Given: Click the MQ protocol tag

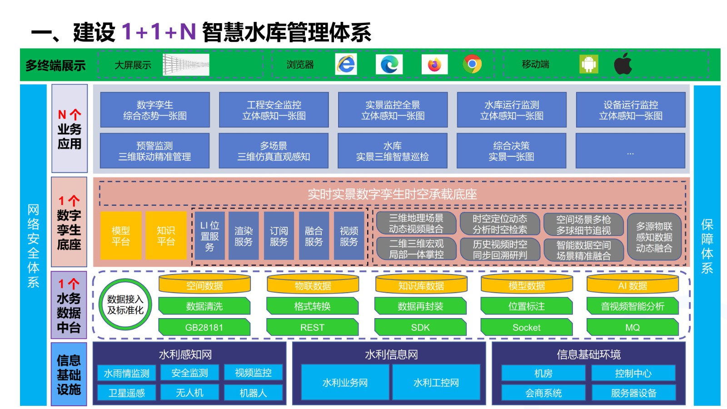Looking at the screenshot, I should 632,327.
